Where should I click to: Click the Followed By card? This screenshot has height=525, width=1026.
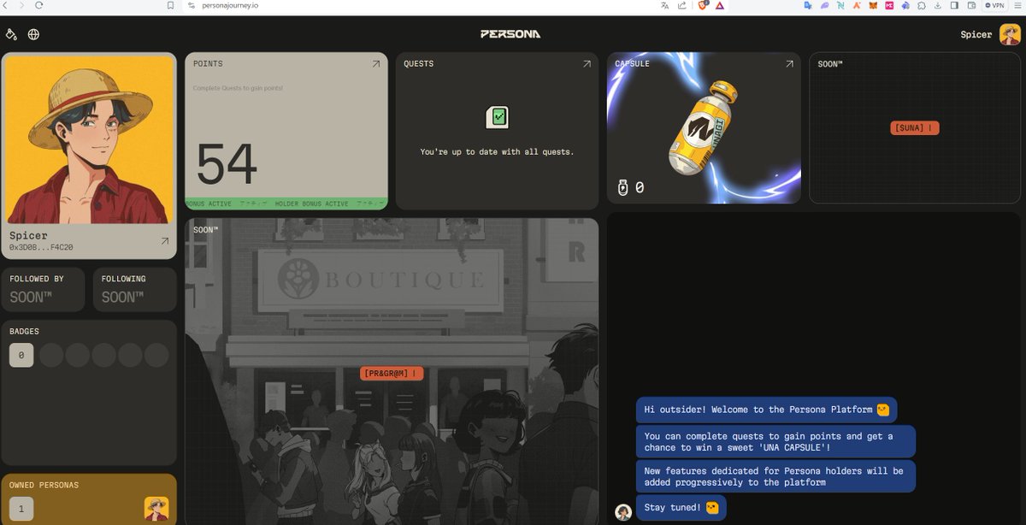click(x=43, y=289)
